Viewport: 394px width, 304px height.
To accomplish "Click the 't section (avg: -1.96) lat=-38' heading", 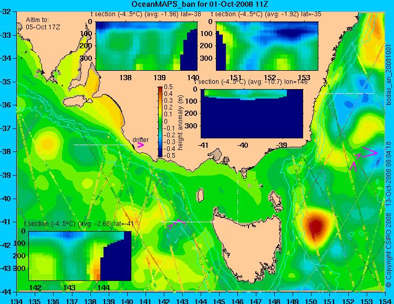I will [146, 14].
